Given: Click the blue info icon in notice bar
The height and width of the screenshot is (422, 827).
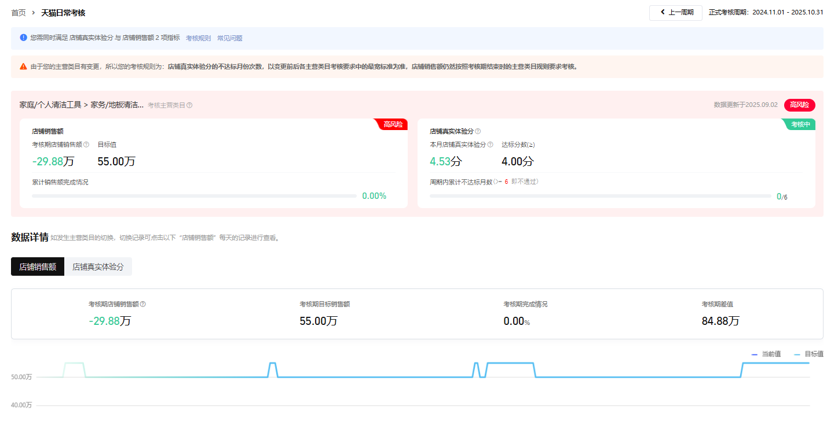Looking at the screenshot, I should (x=24, y=38).
